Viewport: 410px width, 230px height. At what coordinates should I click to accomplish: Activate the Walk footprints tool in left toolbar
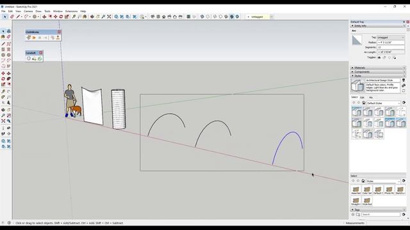[x=3, y=134]
